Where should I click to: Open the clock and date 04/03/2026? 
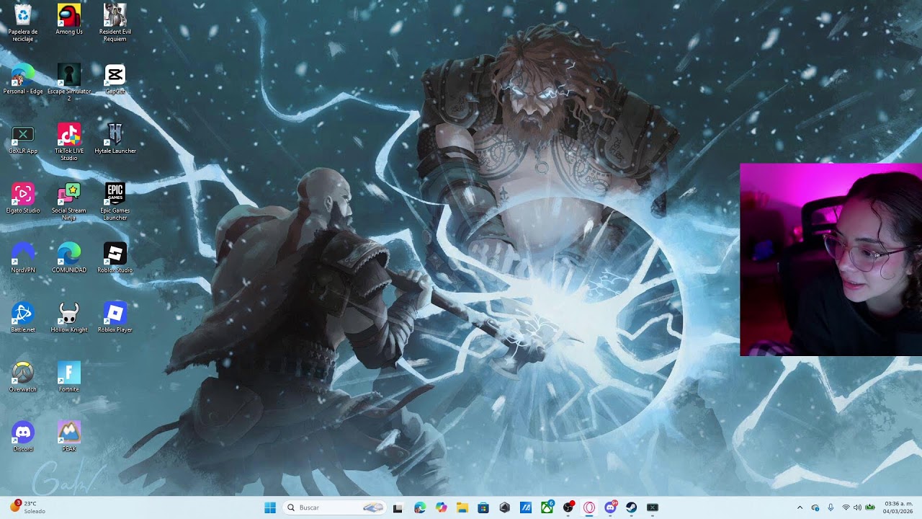pyautogui.click(x=898, y=507)
